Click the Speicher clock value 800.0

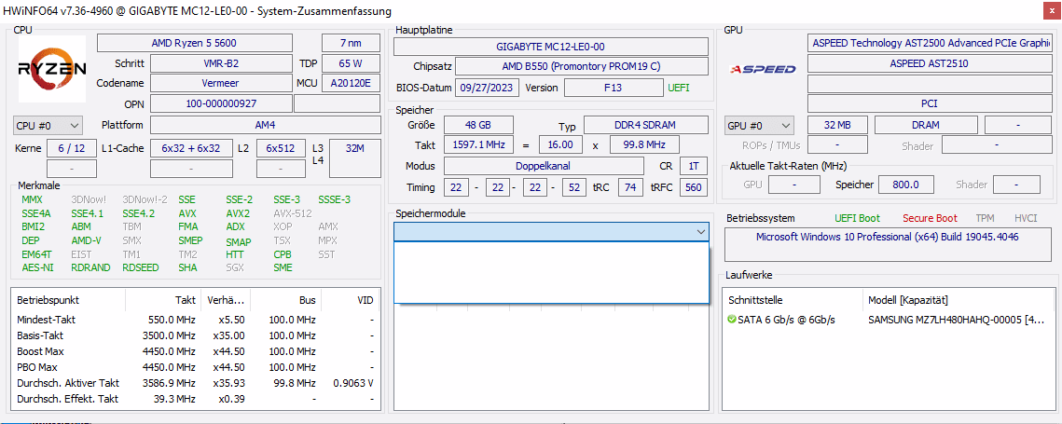tap(905, 185)
